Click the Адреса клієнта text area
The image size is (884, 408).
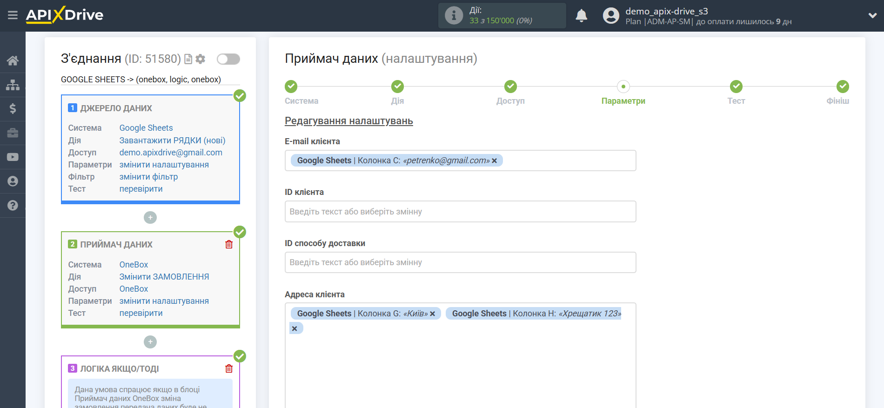tap(460, 355)
